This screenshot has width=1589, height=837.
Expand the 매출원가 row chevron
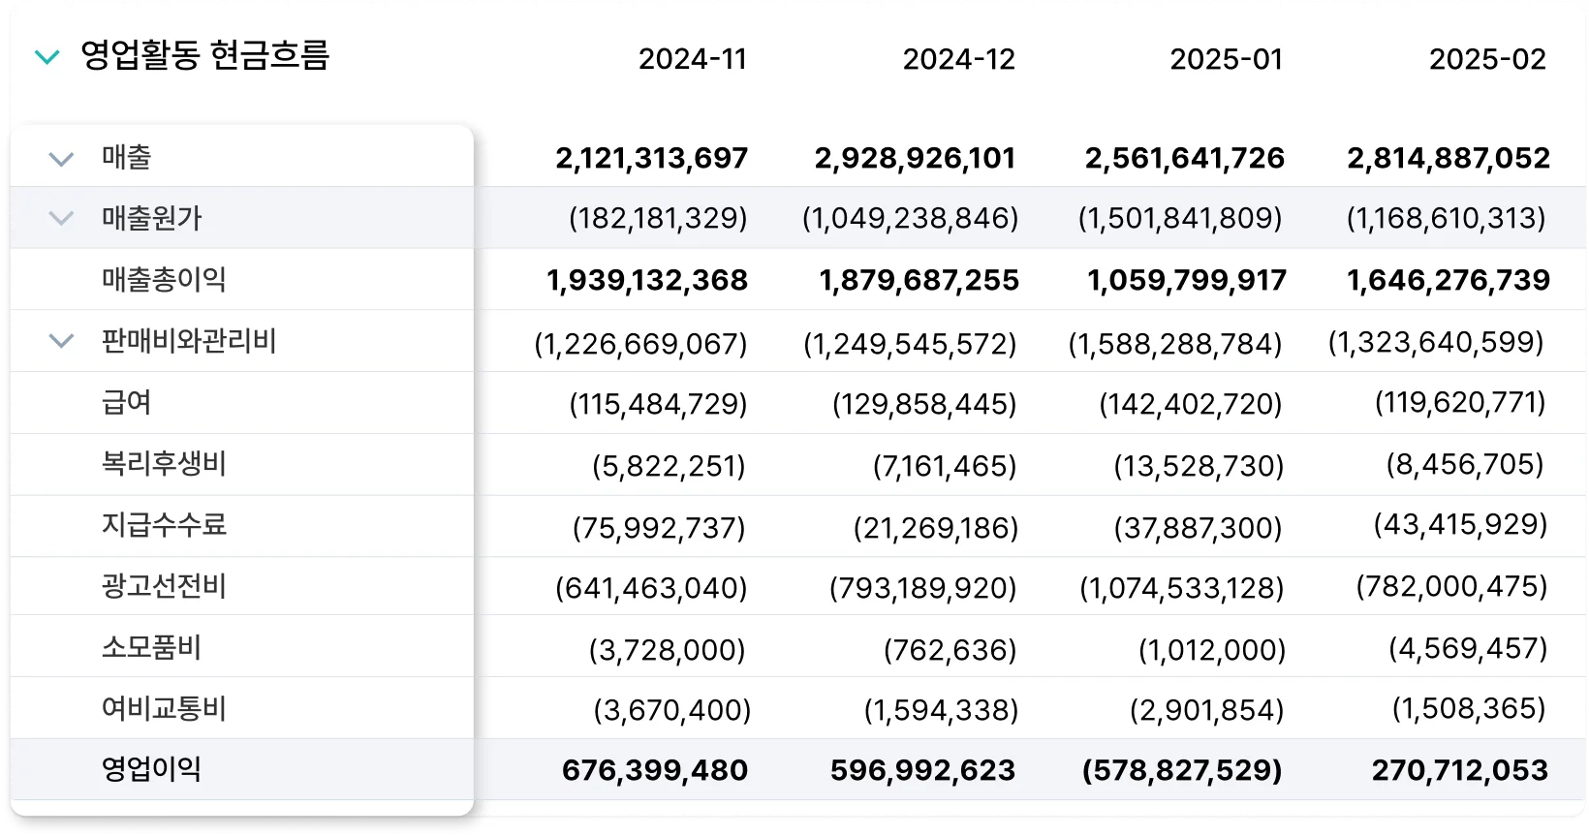[x=61, y=219]
